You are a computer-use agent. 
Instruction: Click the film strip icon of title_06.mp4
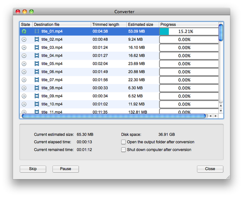click(37, 72)
